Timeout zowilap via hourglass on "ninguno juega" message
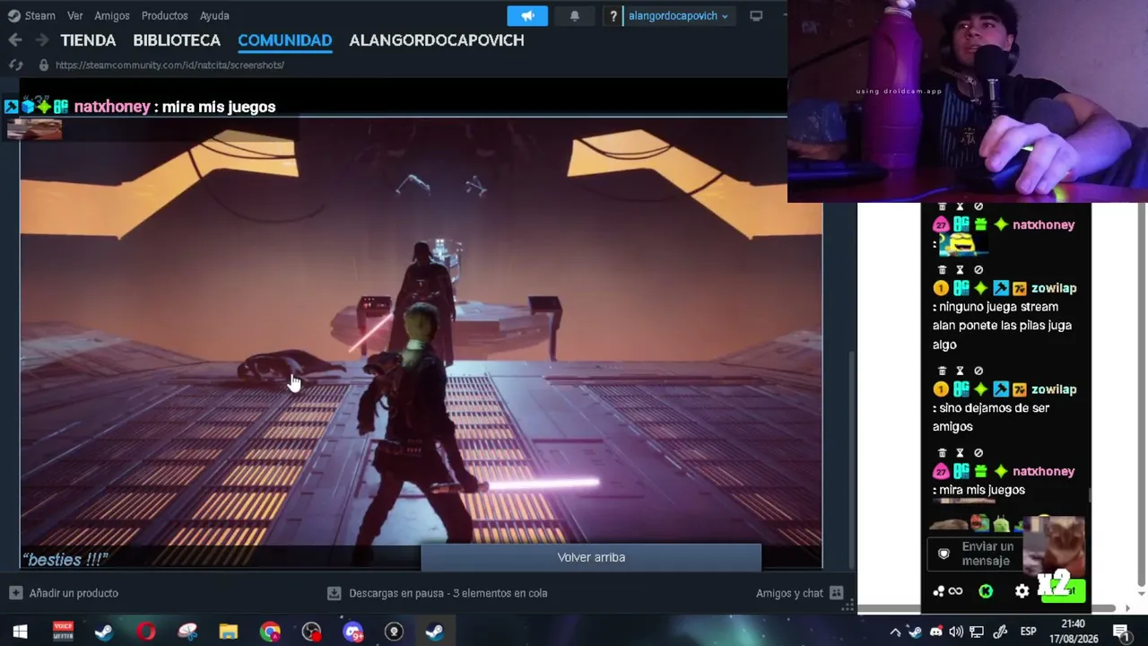This screenshot has height=646, width=1148. pyautogui.click(x=960, y=270)
